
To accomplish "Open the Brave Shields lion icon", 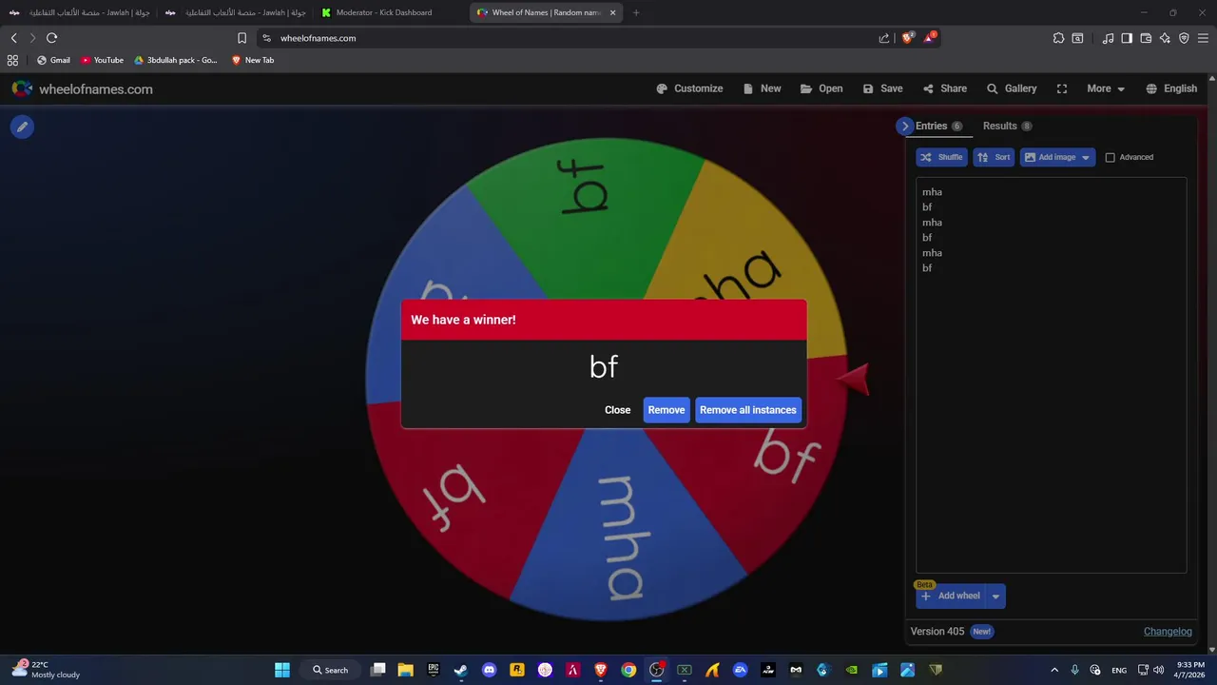I will point(907,38).
